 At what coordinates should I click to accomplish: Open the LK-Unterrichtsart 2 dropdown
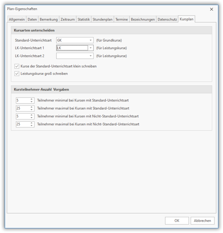(x=91, y=56)
